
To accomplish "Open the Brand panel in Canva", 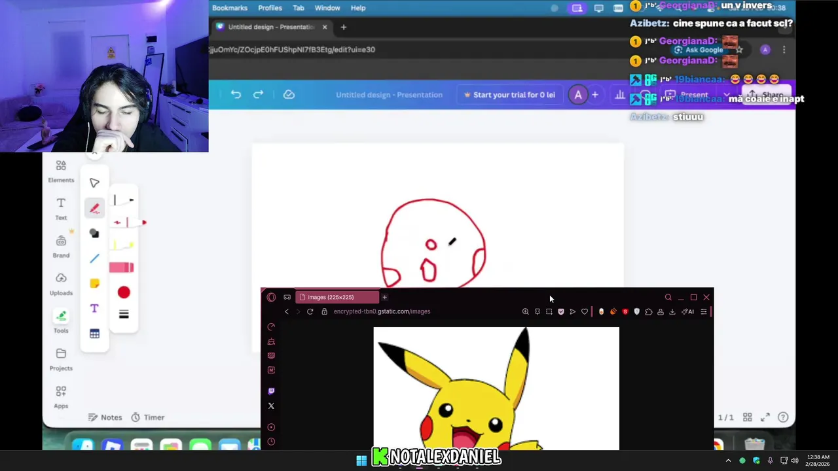I will pos(61,247).
